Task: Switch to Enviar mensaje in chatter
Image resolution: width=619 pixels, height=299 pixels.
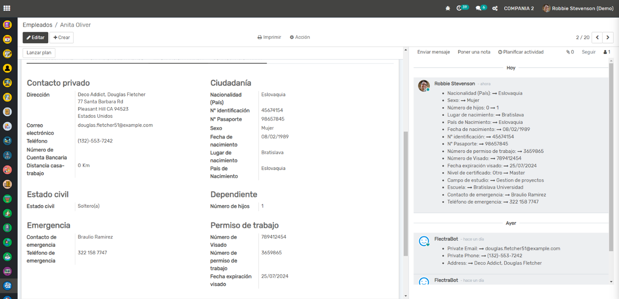Action: [x=433, y=52]
